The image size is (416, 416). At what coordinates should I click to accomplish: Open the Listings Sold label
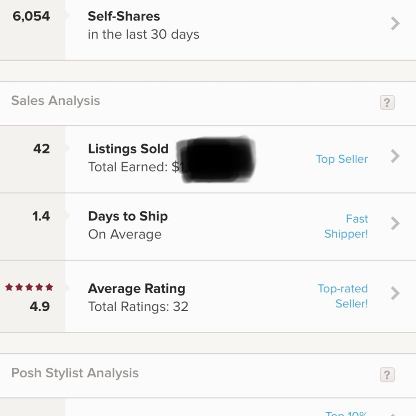point(128,149)
